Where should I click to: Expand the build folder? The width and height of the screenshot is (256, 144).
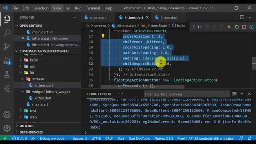click(x=34, y=60)
